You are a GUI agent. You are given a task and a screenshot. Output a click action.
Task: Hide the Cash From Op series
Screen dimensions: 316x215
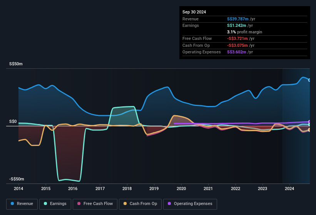click(x=140, y=204)
